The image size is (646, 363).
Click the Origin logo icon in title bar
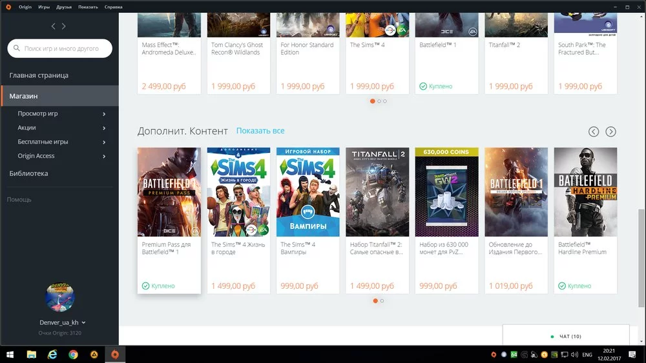(8, 7)
